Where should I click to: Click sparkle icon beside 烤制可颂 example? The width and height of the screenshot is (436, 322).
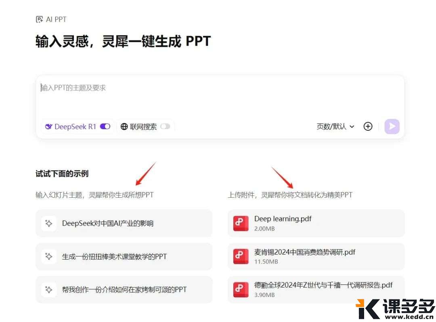[49, 289]
